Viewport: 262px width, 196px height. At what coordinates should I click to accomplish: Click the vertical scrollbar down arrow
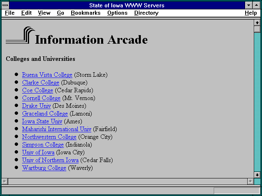257,175
